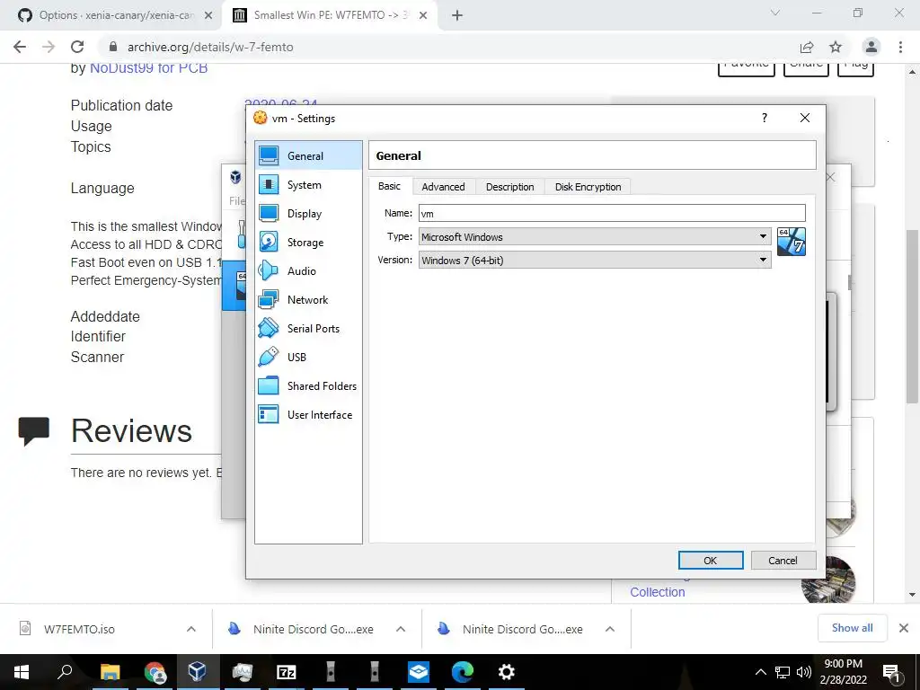Open Chrome tab search chevron
The height and width of the screenshot is (690, 920).
[775, 13]
